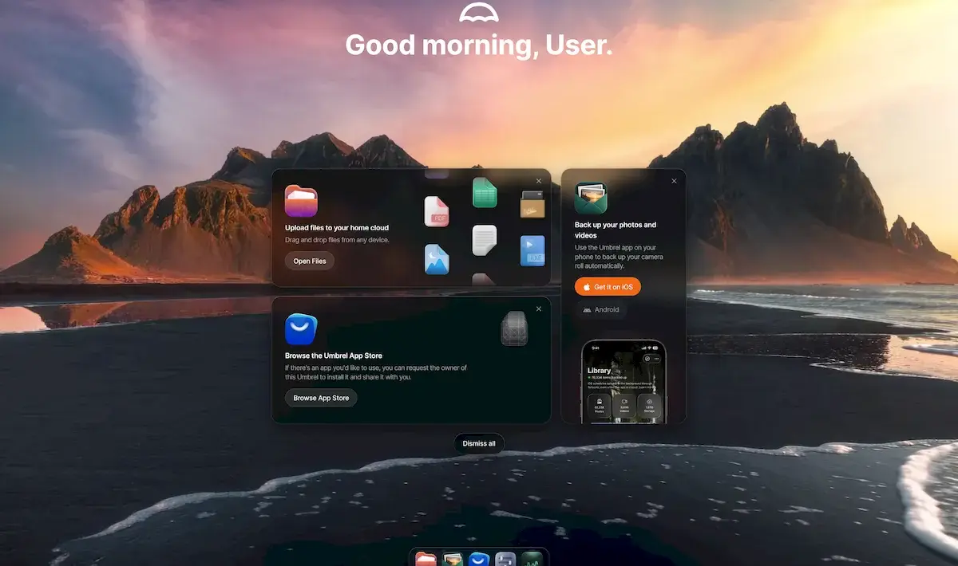Tap the orange Get it on iOS button
The width and height of the screenshot is (958, 566).
tap(608, 287)
